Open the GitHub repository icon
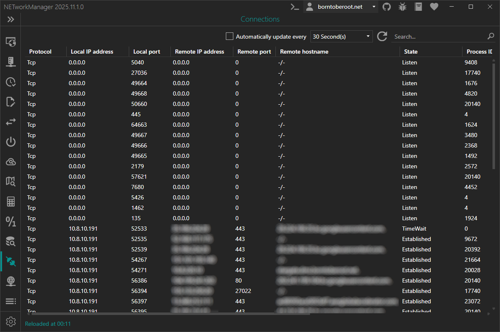This screenshot has height=332, width=500. tap(387, 7)
